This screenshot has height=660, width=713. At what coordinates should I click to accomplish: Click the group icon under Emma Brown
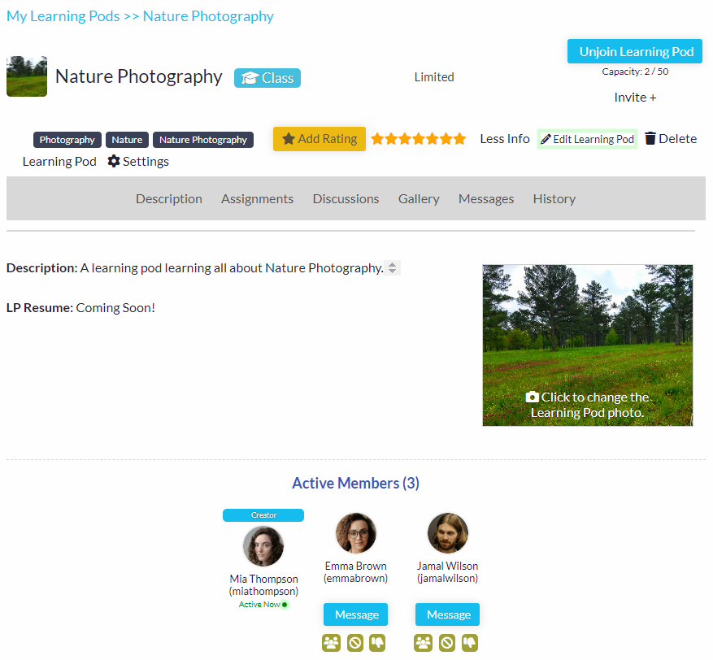(x=331, y=643)
